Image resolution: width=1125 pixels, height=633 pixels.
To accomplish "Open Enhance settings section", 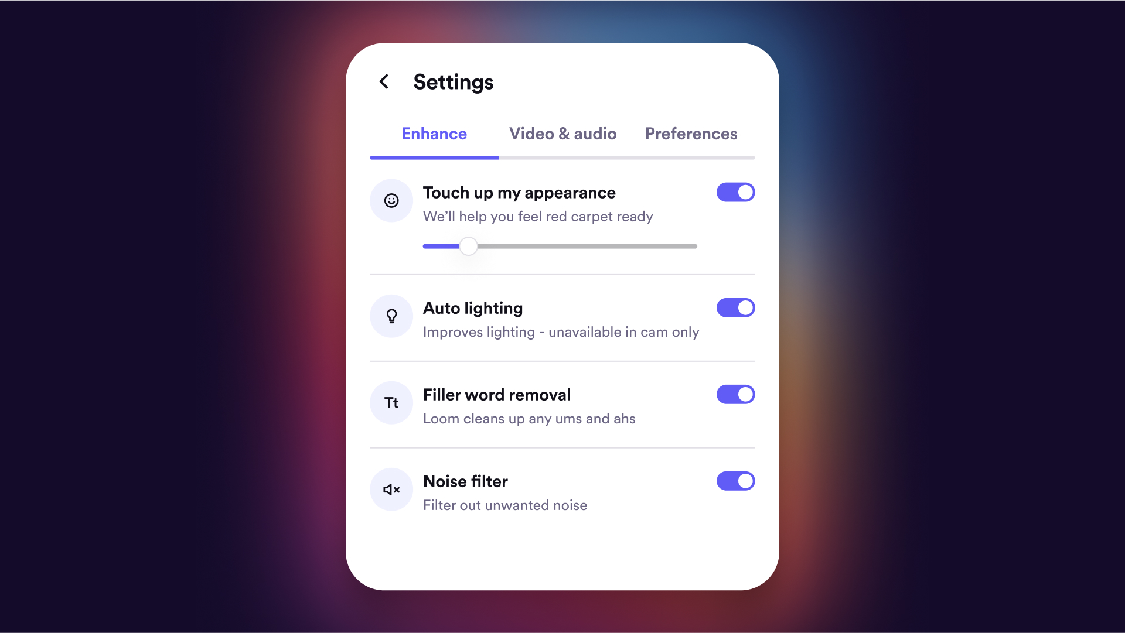I will tap(434, 134).
